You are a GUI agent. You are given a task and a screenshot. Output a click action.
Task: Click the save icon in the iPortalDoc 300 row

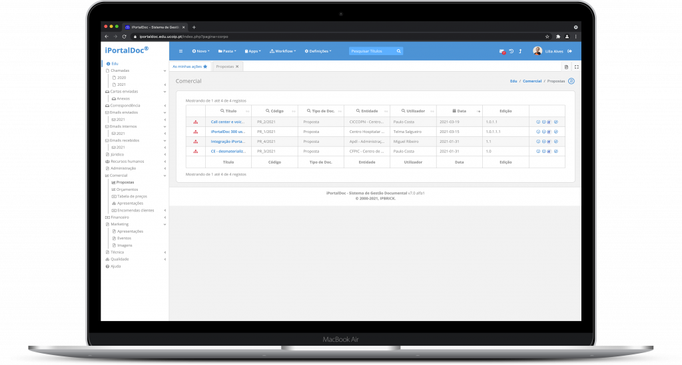(549, 132)
